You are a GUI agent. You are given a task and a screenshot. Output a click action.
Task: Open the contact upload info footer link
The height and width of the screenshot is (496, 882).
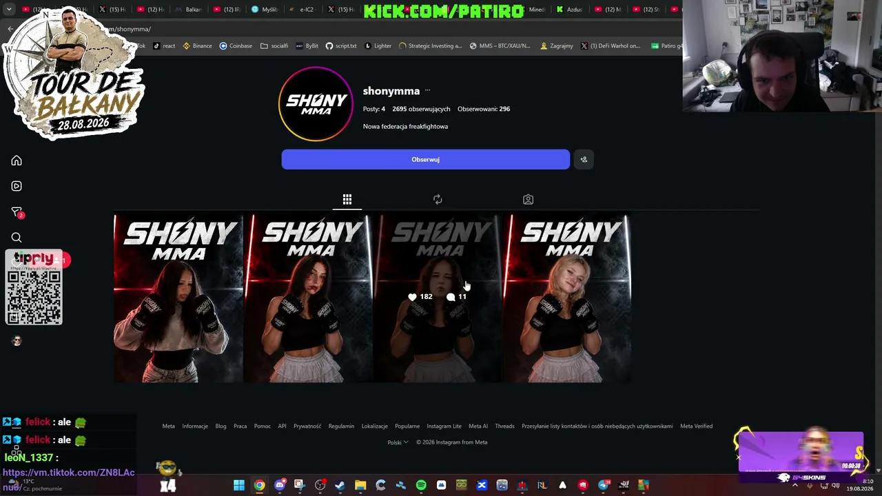point(597,426)
